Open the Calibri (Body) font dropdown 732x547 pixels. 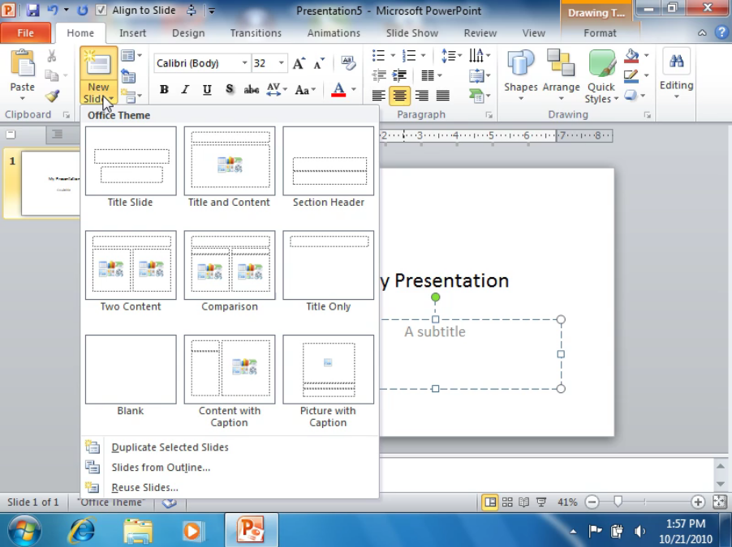point(244,63)
